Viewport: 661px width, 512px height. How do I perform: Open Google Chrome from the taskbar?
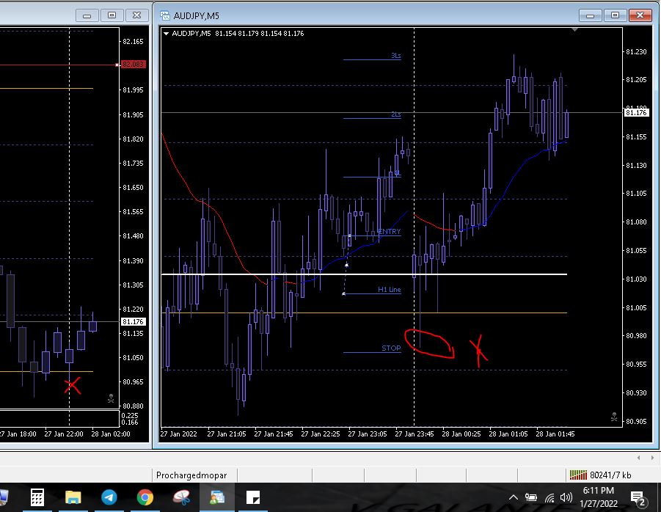(145, 497)
